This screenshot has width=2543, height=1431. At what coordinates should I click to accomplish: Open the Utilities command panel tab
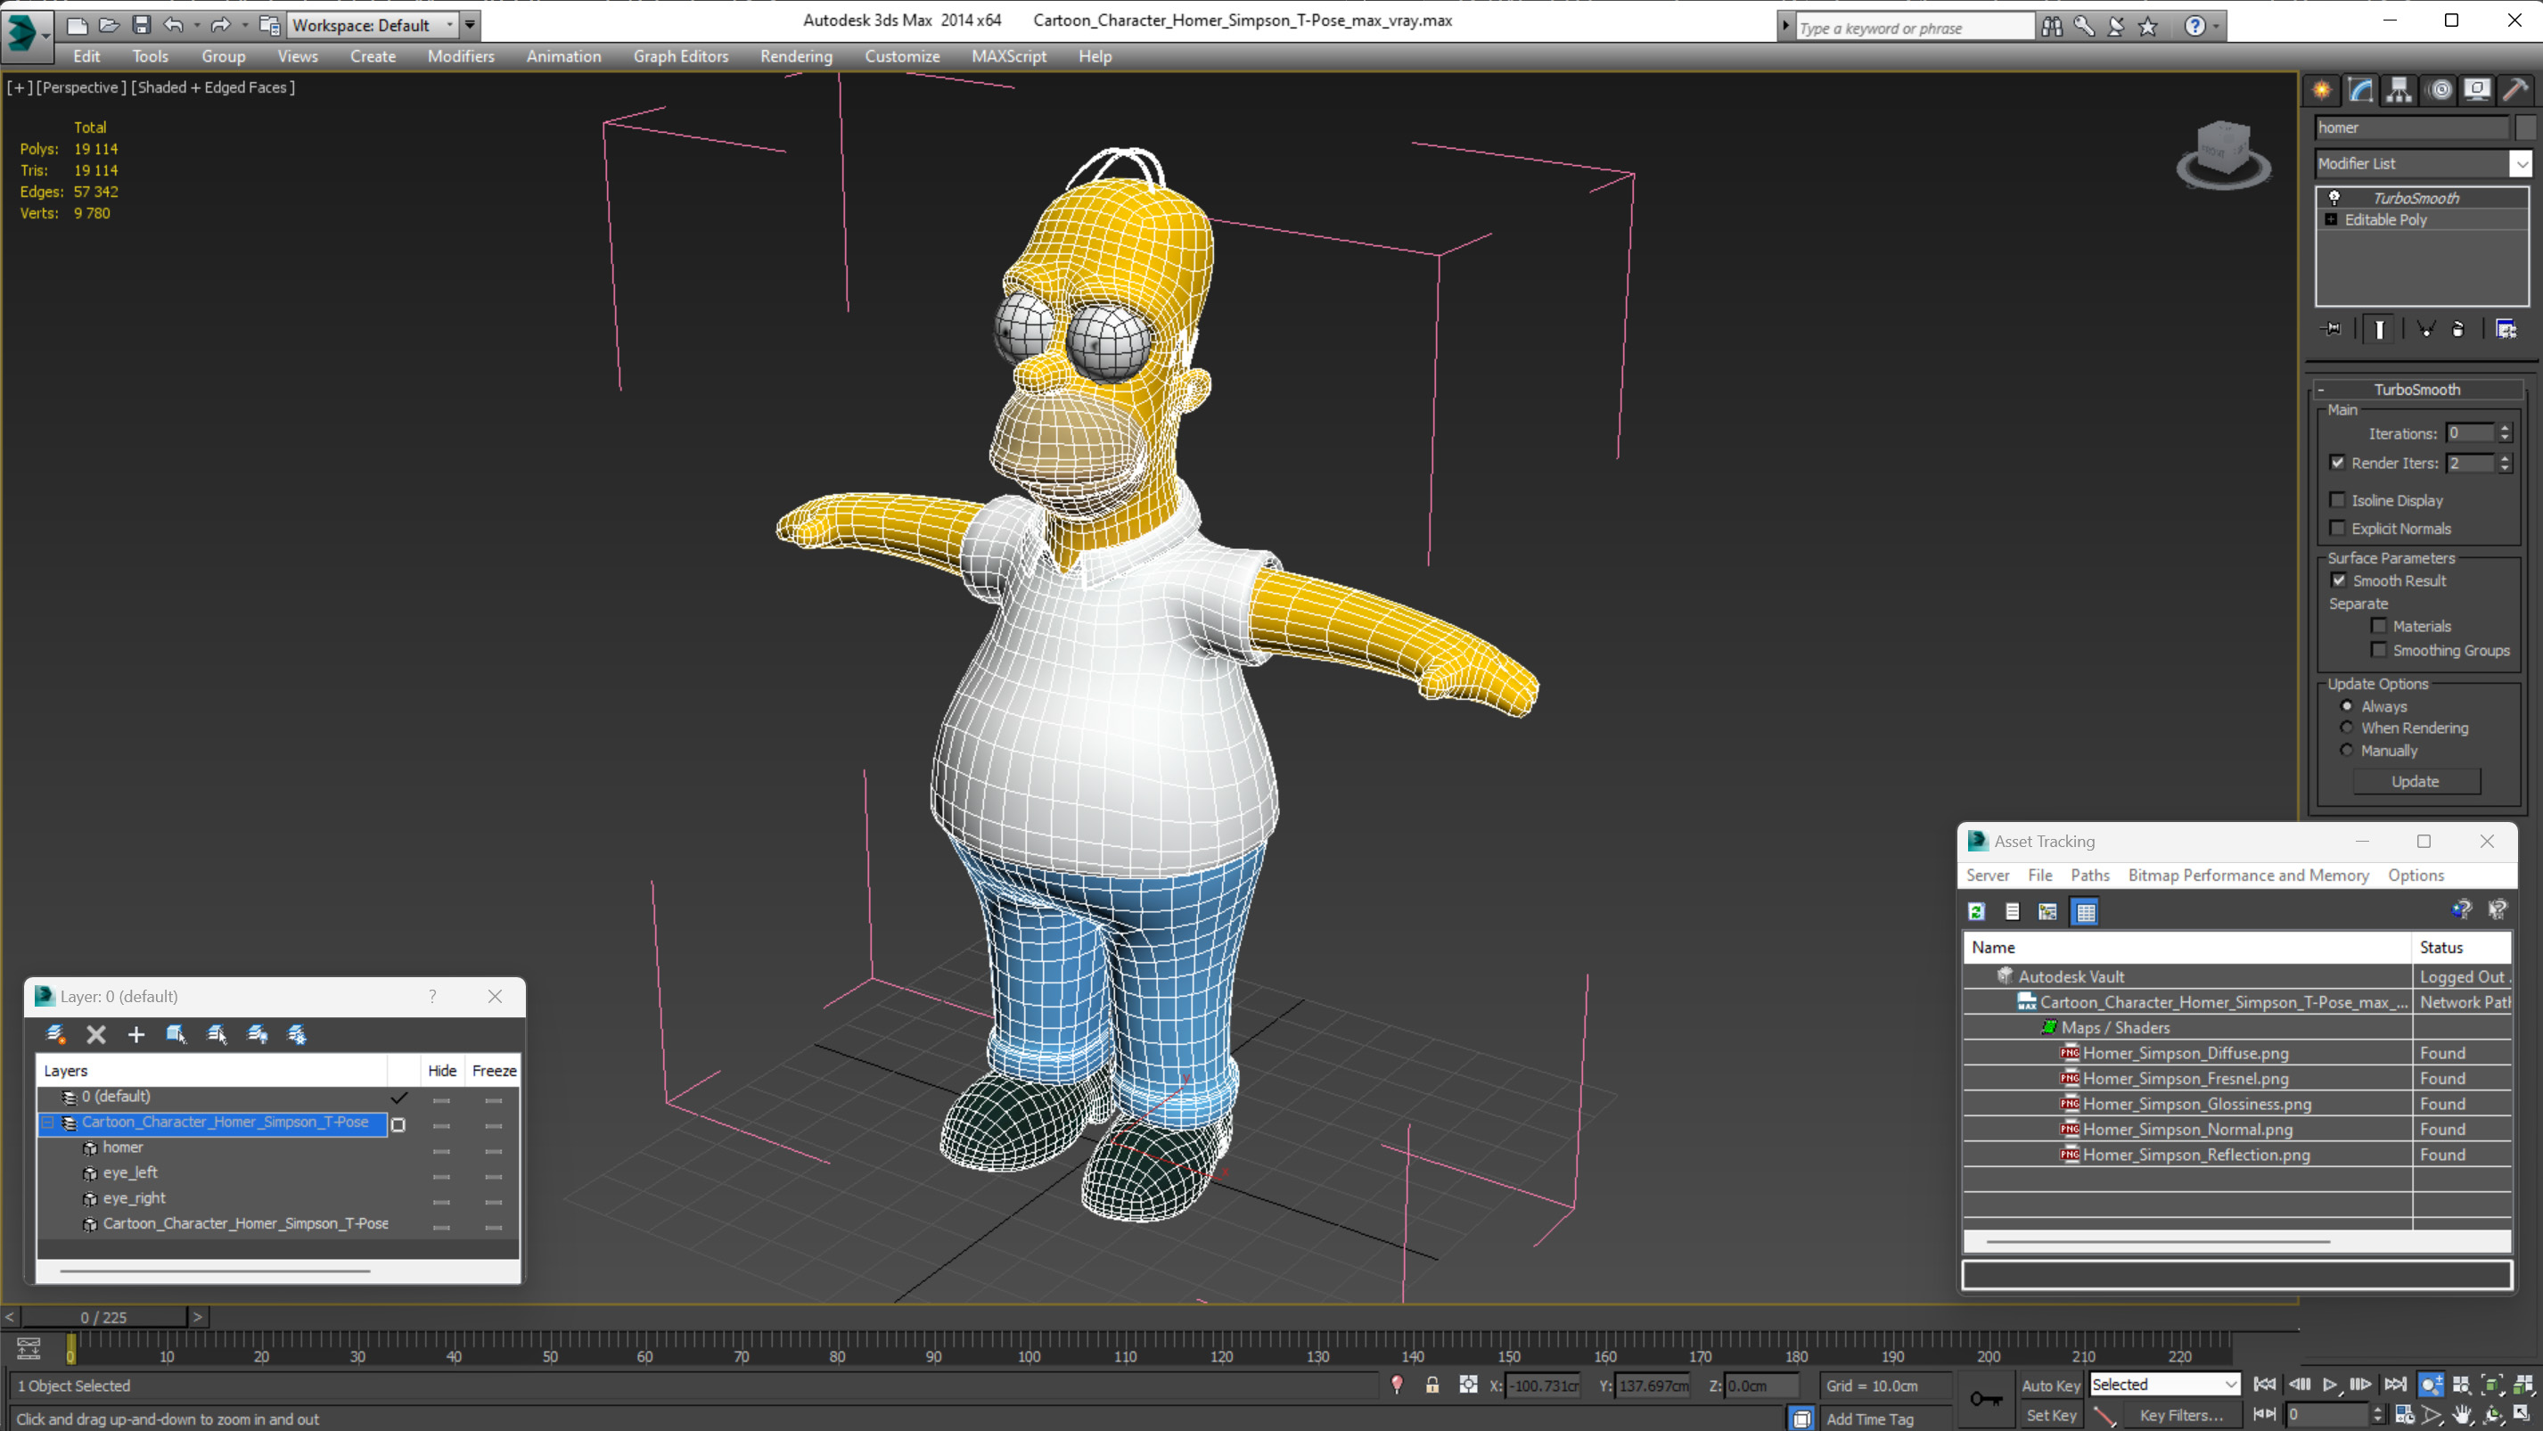tap(2516, 90)
